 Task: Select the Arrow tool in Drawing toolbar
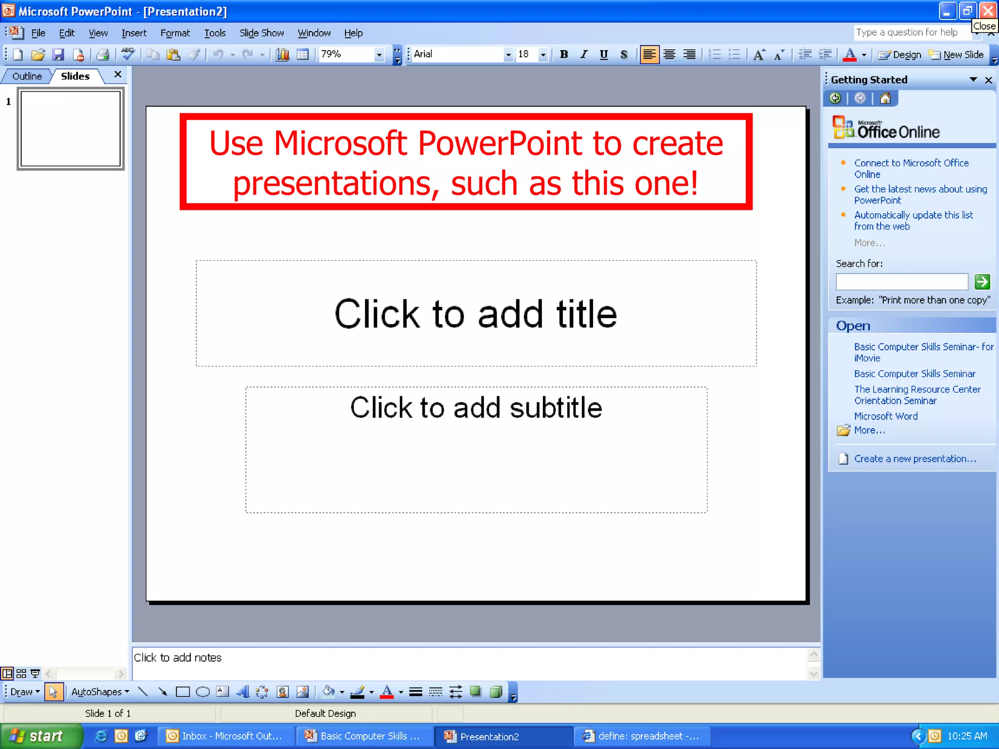pyautogui.click(x=162, y=691)
